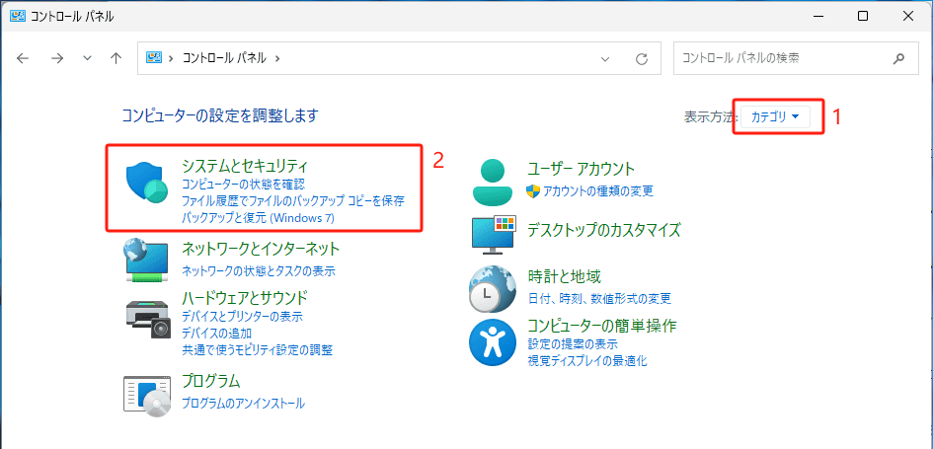Click 日付、時刻、数値形式の変更 link
The image size is (933, 449).
coord(599,298)
